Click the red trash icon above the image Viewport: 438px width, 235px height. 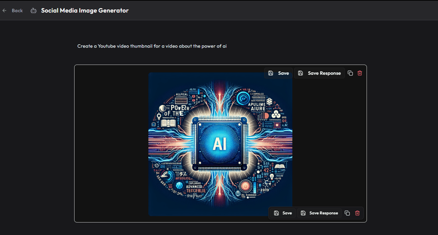pyautogui.click(x=360, y=73)
